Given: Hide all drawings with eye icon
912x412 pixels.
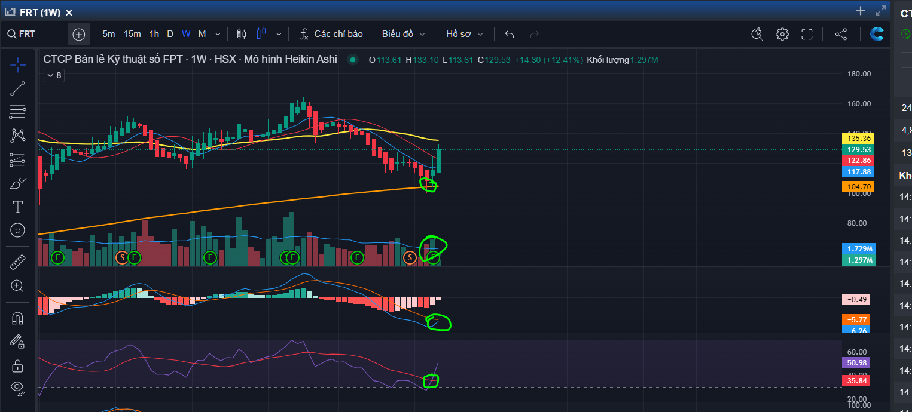Looking at the screenshot, I should click(x=18, y=389).
